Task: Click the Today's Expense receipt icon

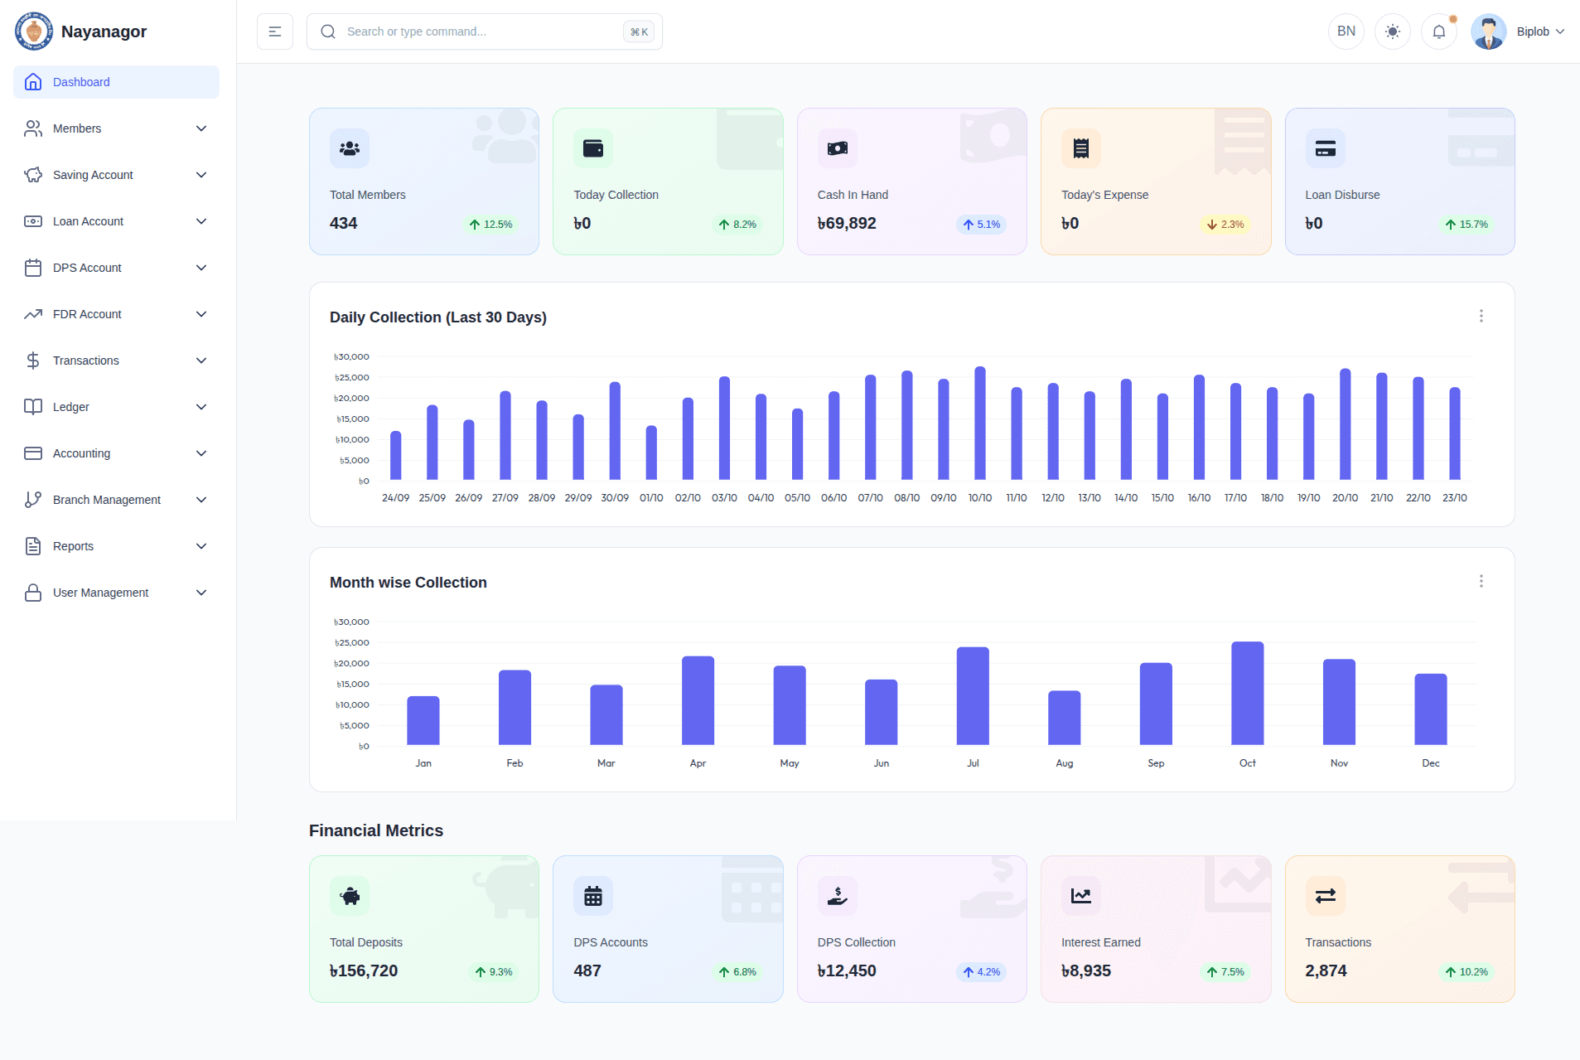Action: 1081,148
